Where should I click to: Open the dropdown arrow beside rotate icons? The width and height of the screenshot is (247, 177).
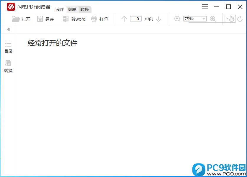pyautogui.click(x=227, y=19)
